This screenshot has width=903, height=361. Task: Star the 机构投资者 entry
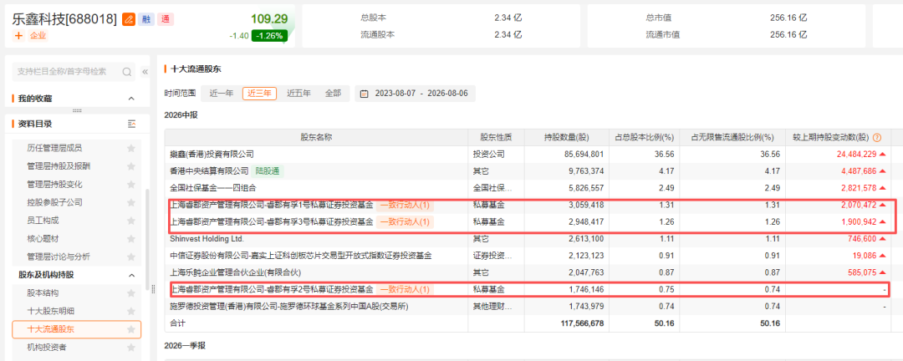coord(131,347)
